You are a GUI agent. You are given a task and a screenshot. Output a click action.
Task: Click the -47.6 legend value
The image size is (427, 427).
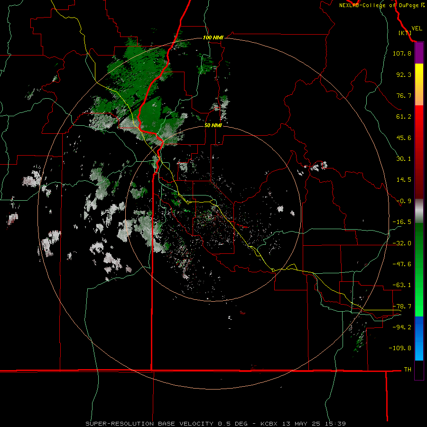402,264
